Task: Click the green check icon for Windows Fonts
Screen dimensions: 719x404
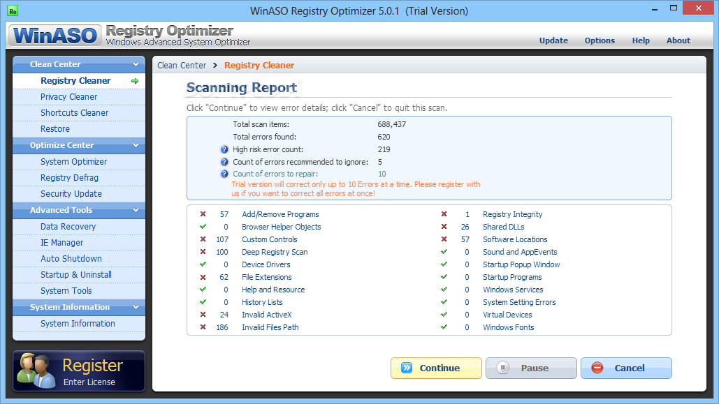Action: [x=444, y=327]
